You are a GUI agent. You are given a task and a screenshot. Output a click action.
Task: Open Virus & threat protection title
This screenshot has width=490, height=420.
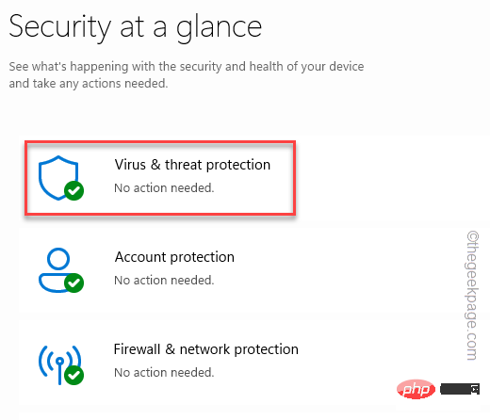tap(192, 165)
